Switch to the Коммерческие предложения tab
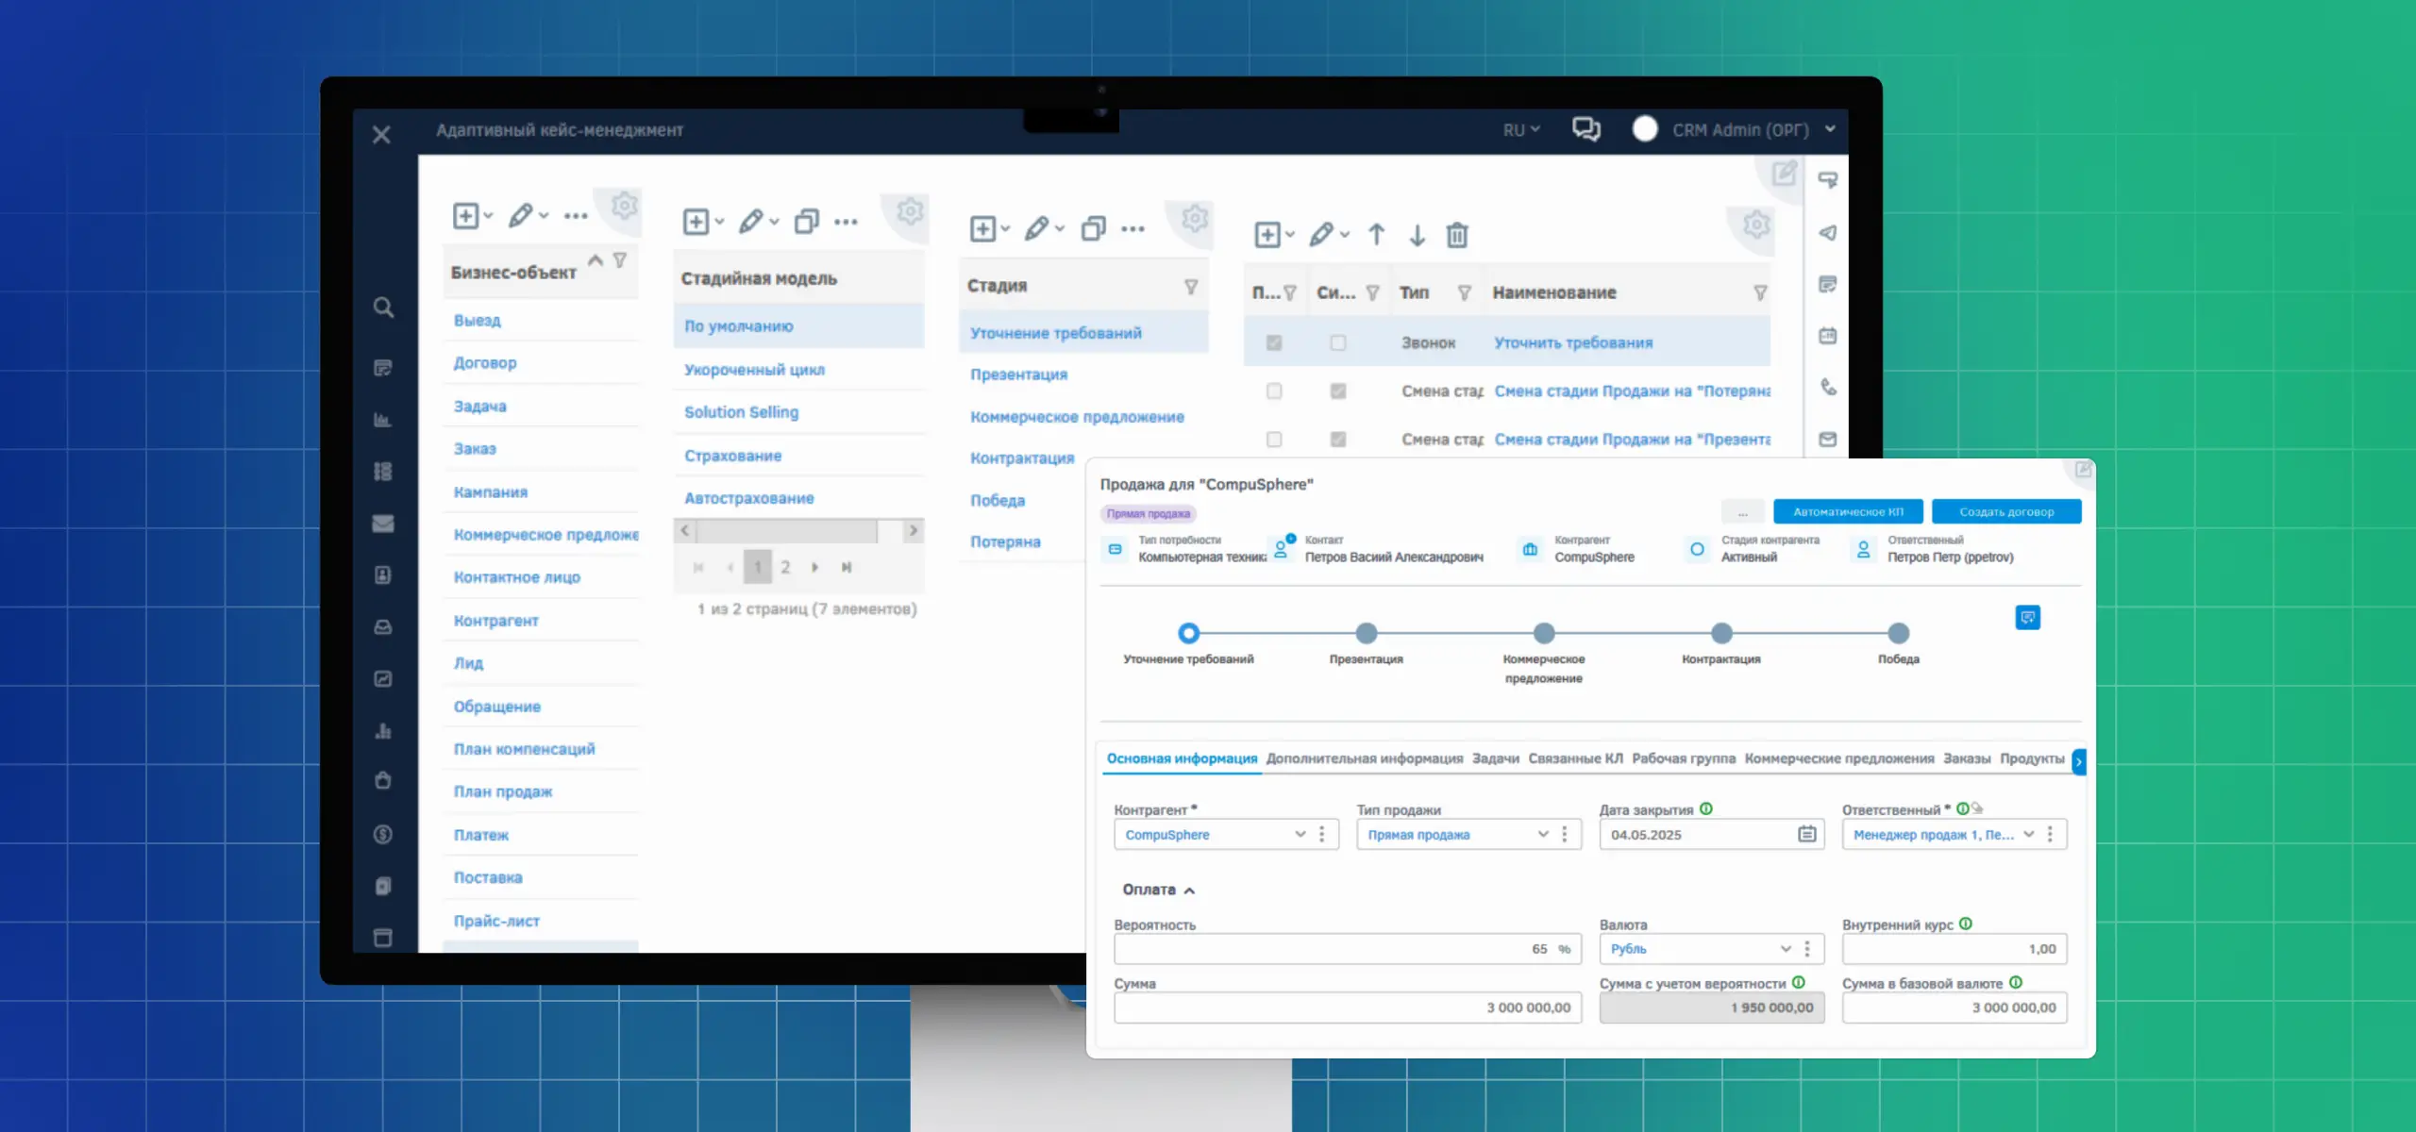 pos(1839,758)
